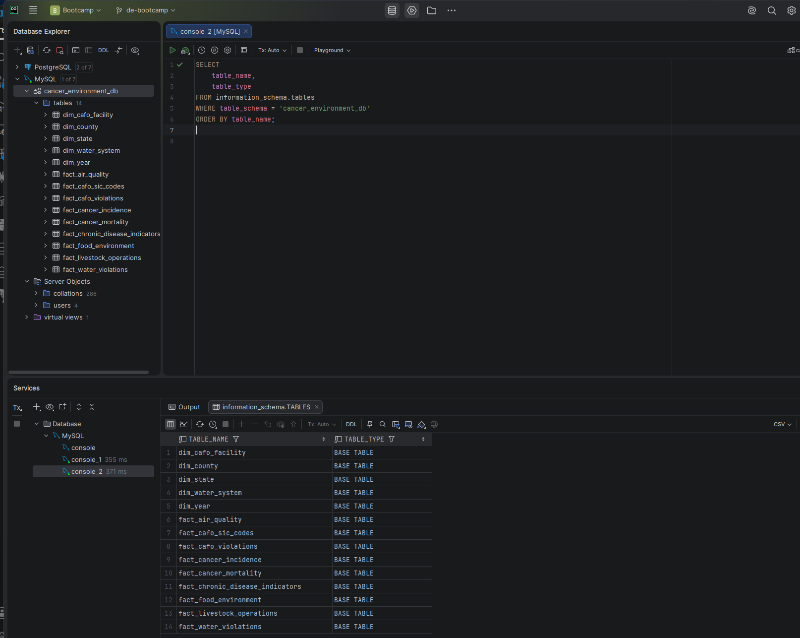The image size is (800, 638).
Task: Click the dim_state result cell
Action: coord(254,479)
